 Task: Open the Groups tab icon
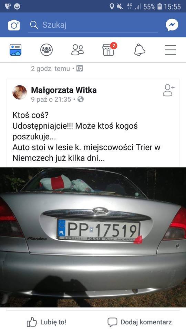click(x=46, y=50)
